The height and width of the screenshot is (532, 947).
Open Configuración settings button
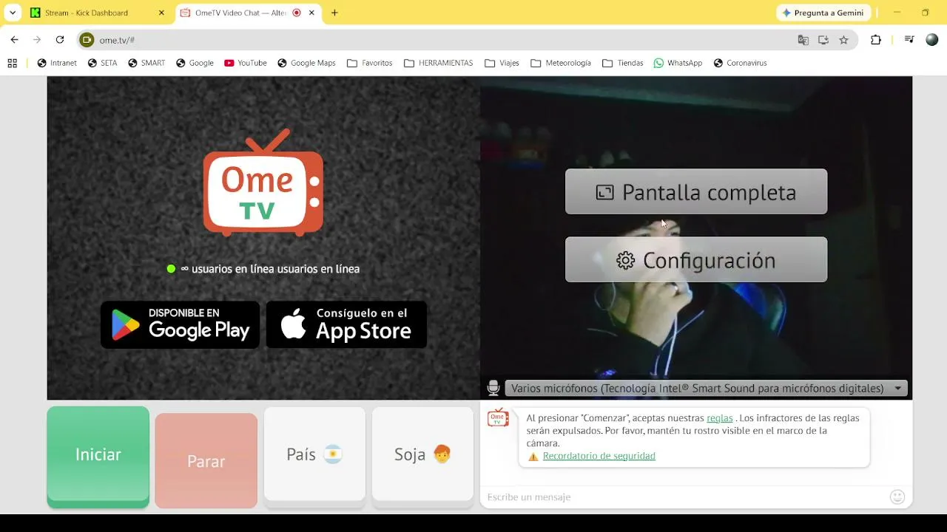(x=696, y=260)
